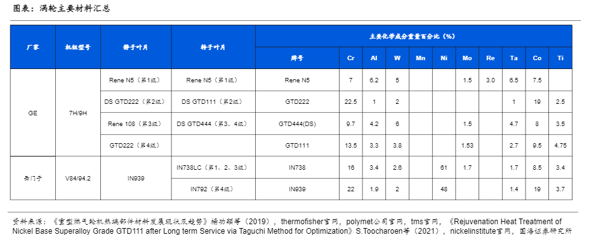Screen dimensions: 589x235
Task: Select the Ti column header
Action: 560,58
